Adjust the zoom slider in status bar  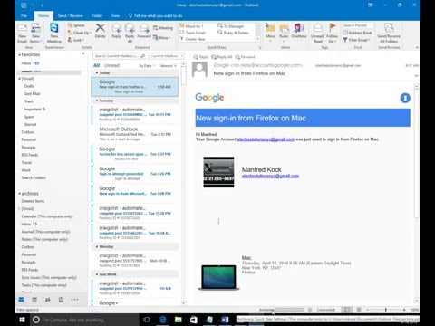click(386, 310)
